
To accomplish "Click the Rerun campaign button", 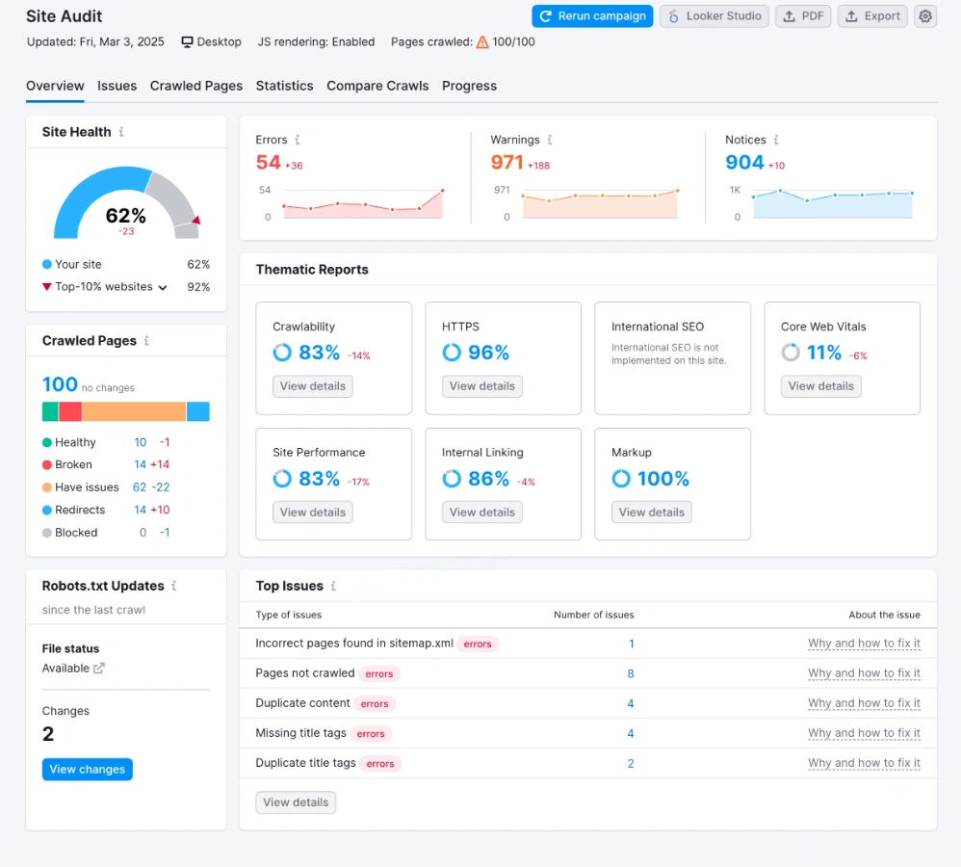I will tap(592, 16).
